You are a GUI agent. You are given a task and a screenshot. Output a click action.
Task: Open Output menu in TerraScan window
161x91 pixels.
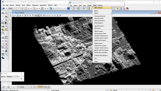75,6
